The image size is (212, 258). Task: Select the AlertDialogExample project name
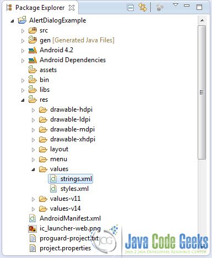click(57, 20)
